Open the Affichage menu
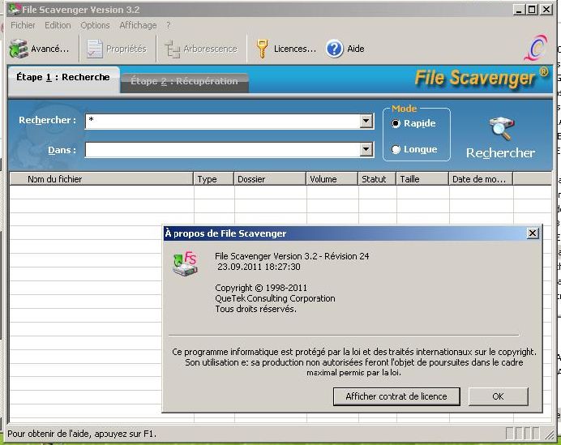 pos(138,25)
